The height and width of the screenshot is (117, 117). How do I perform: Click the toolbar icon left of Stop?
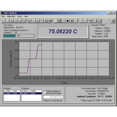[x=64, y=21]
